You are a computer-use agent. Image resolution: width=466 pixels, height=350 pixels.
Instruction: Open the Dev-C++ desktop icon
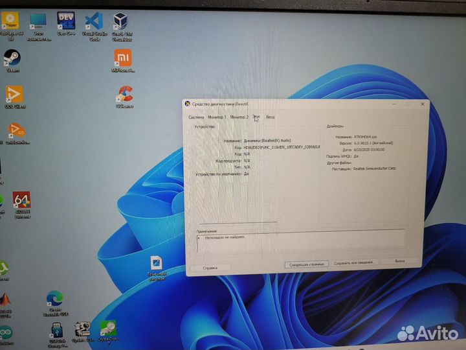[x=65, y=21]
